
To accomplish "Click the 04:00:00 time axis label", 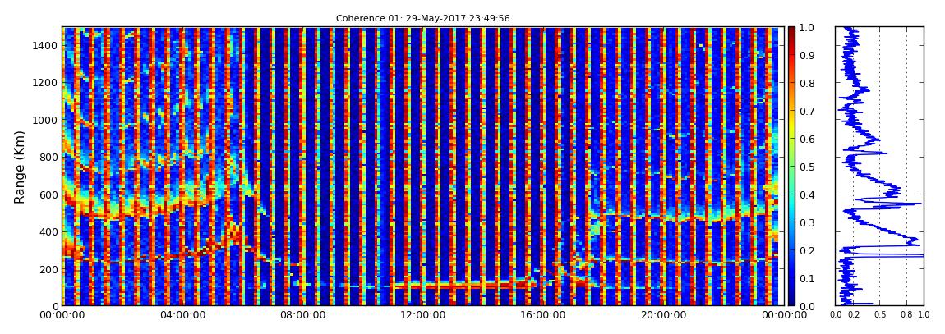I will point(182,315).
